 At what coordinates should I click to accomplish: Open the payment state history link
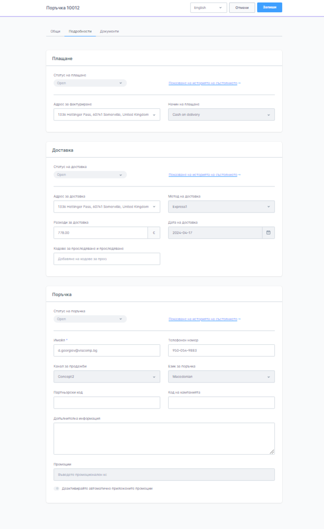pos(204,83)
